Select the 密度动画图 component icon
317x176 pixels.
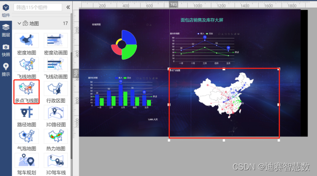(x=56, y=41)
